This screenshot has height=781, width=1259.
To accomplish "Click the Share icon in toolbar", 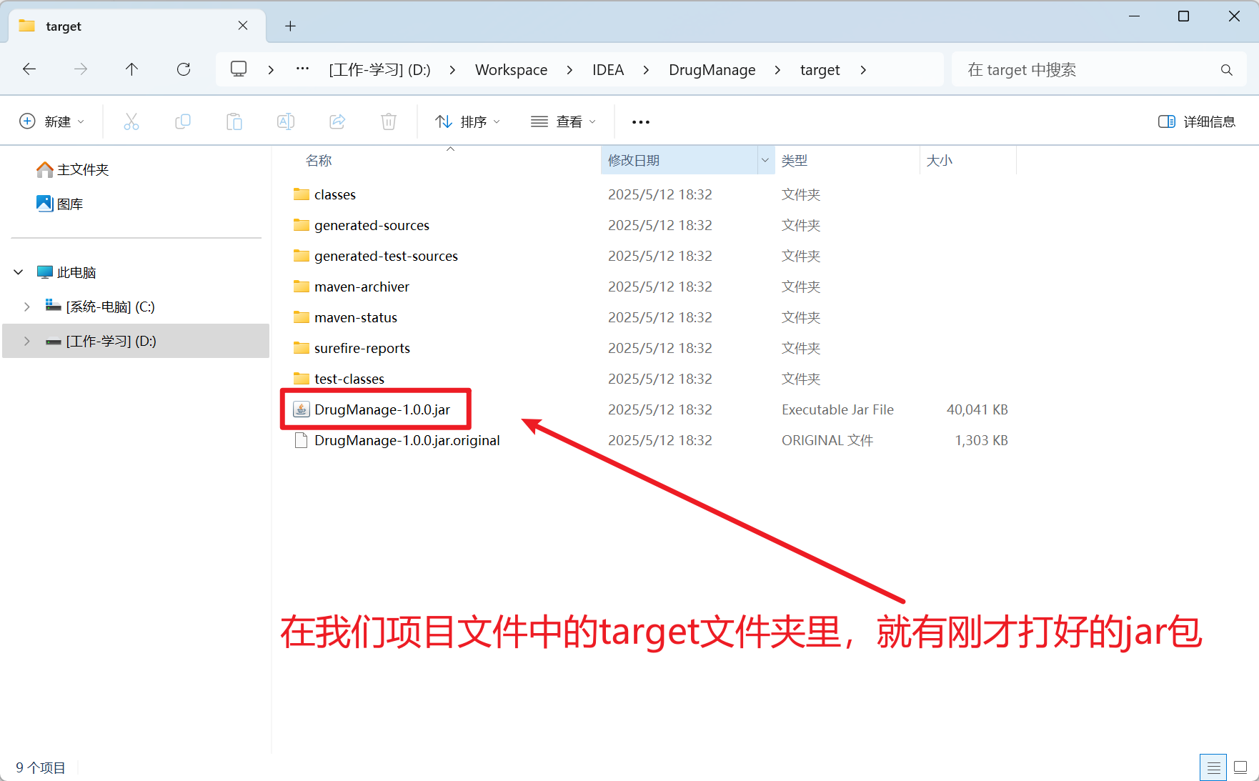I will click(x=337, y=121).
